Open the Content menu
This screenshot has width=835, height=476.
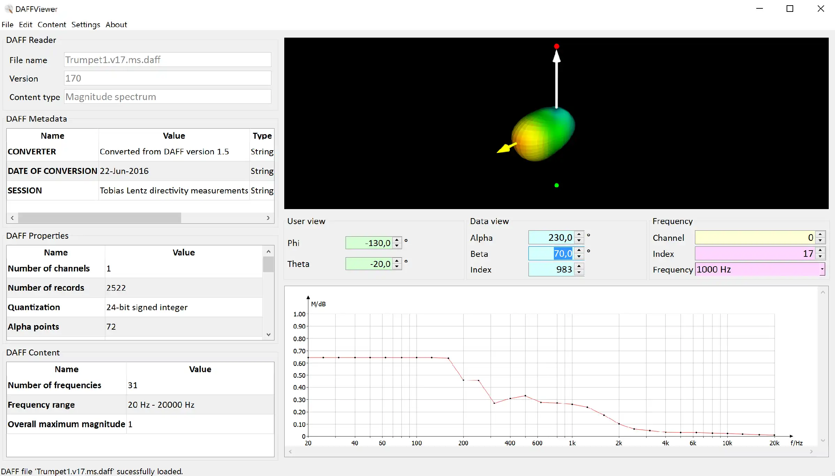(x=52, y=25)
